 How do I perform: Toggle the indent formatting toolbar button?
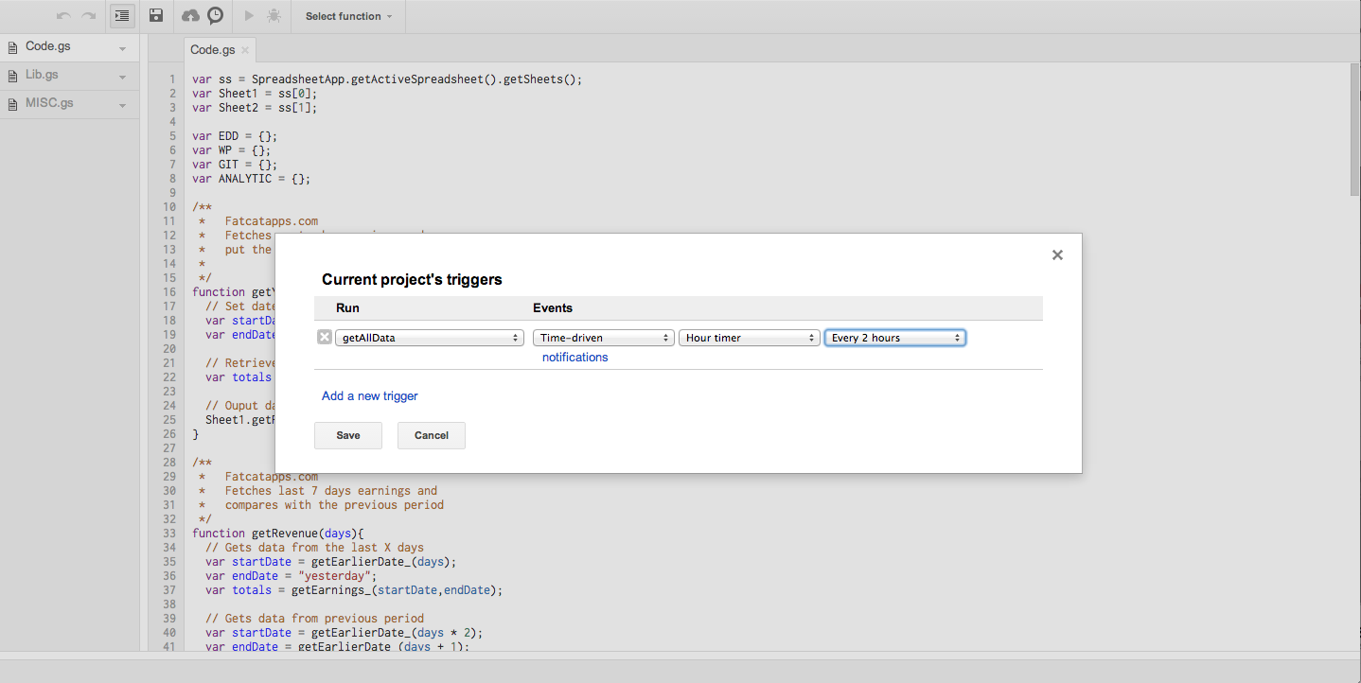click(x=122, y=16)
